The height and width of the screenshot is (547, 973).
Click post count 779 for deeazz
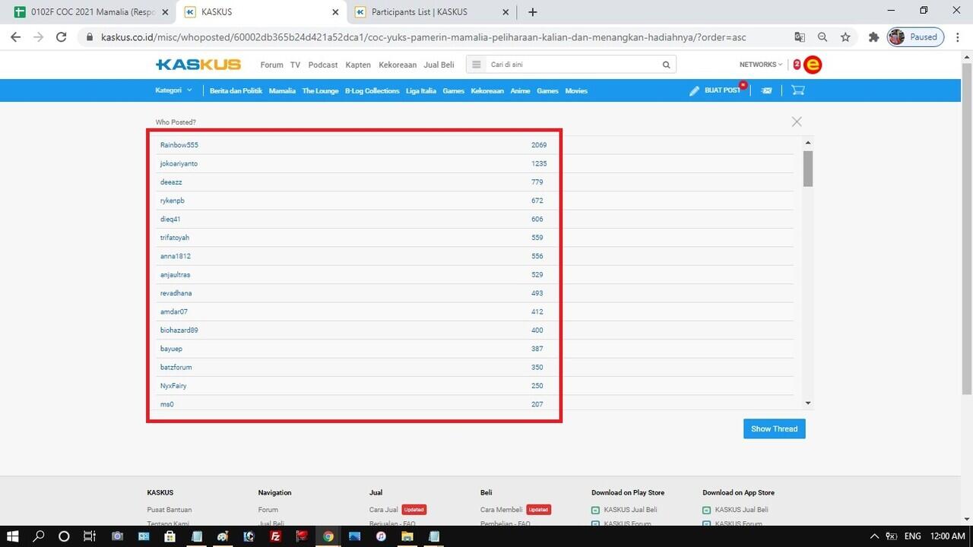coord(537,182)
